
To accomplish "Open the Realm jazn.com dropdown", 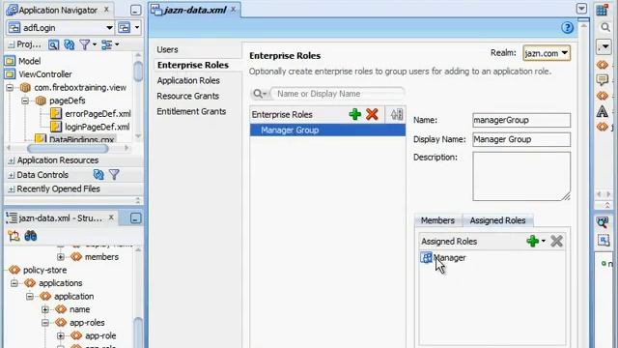I will point(564,53).
